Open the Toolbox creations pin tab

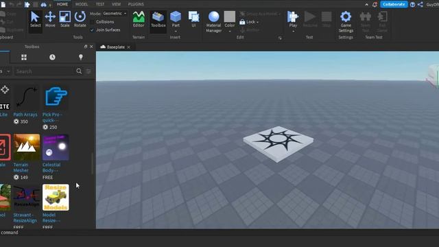(x=81, y=58)
